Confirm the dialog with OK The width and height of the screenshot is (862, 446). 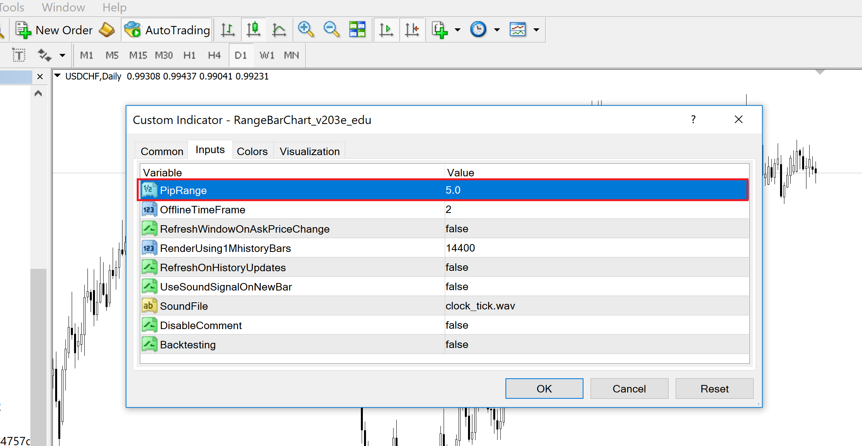point(544,389)
